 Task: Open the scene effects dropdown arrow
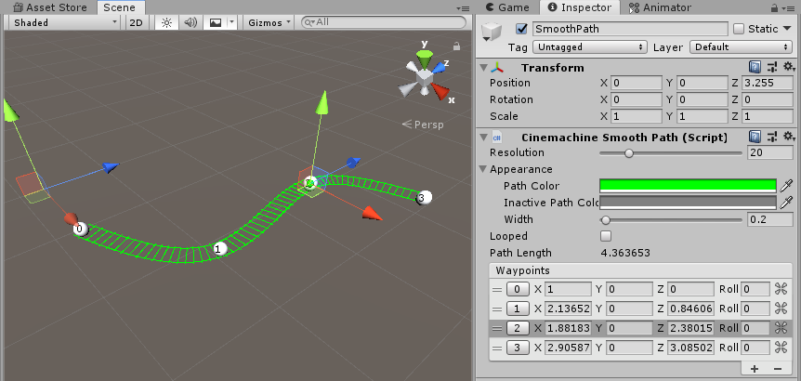click(232, 22)
